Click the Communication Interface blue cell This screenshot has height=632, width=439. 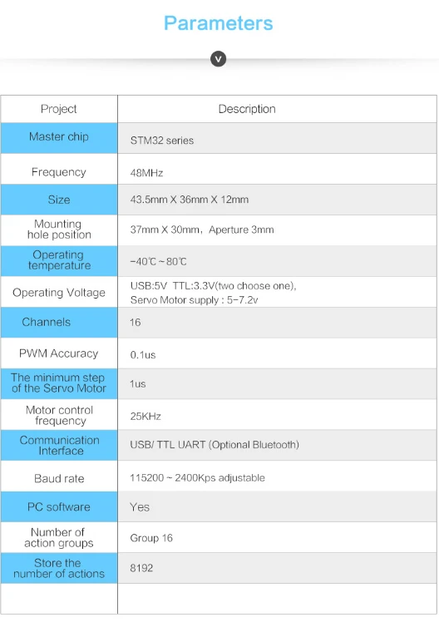[x=59, y=446]
